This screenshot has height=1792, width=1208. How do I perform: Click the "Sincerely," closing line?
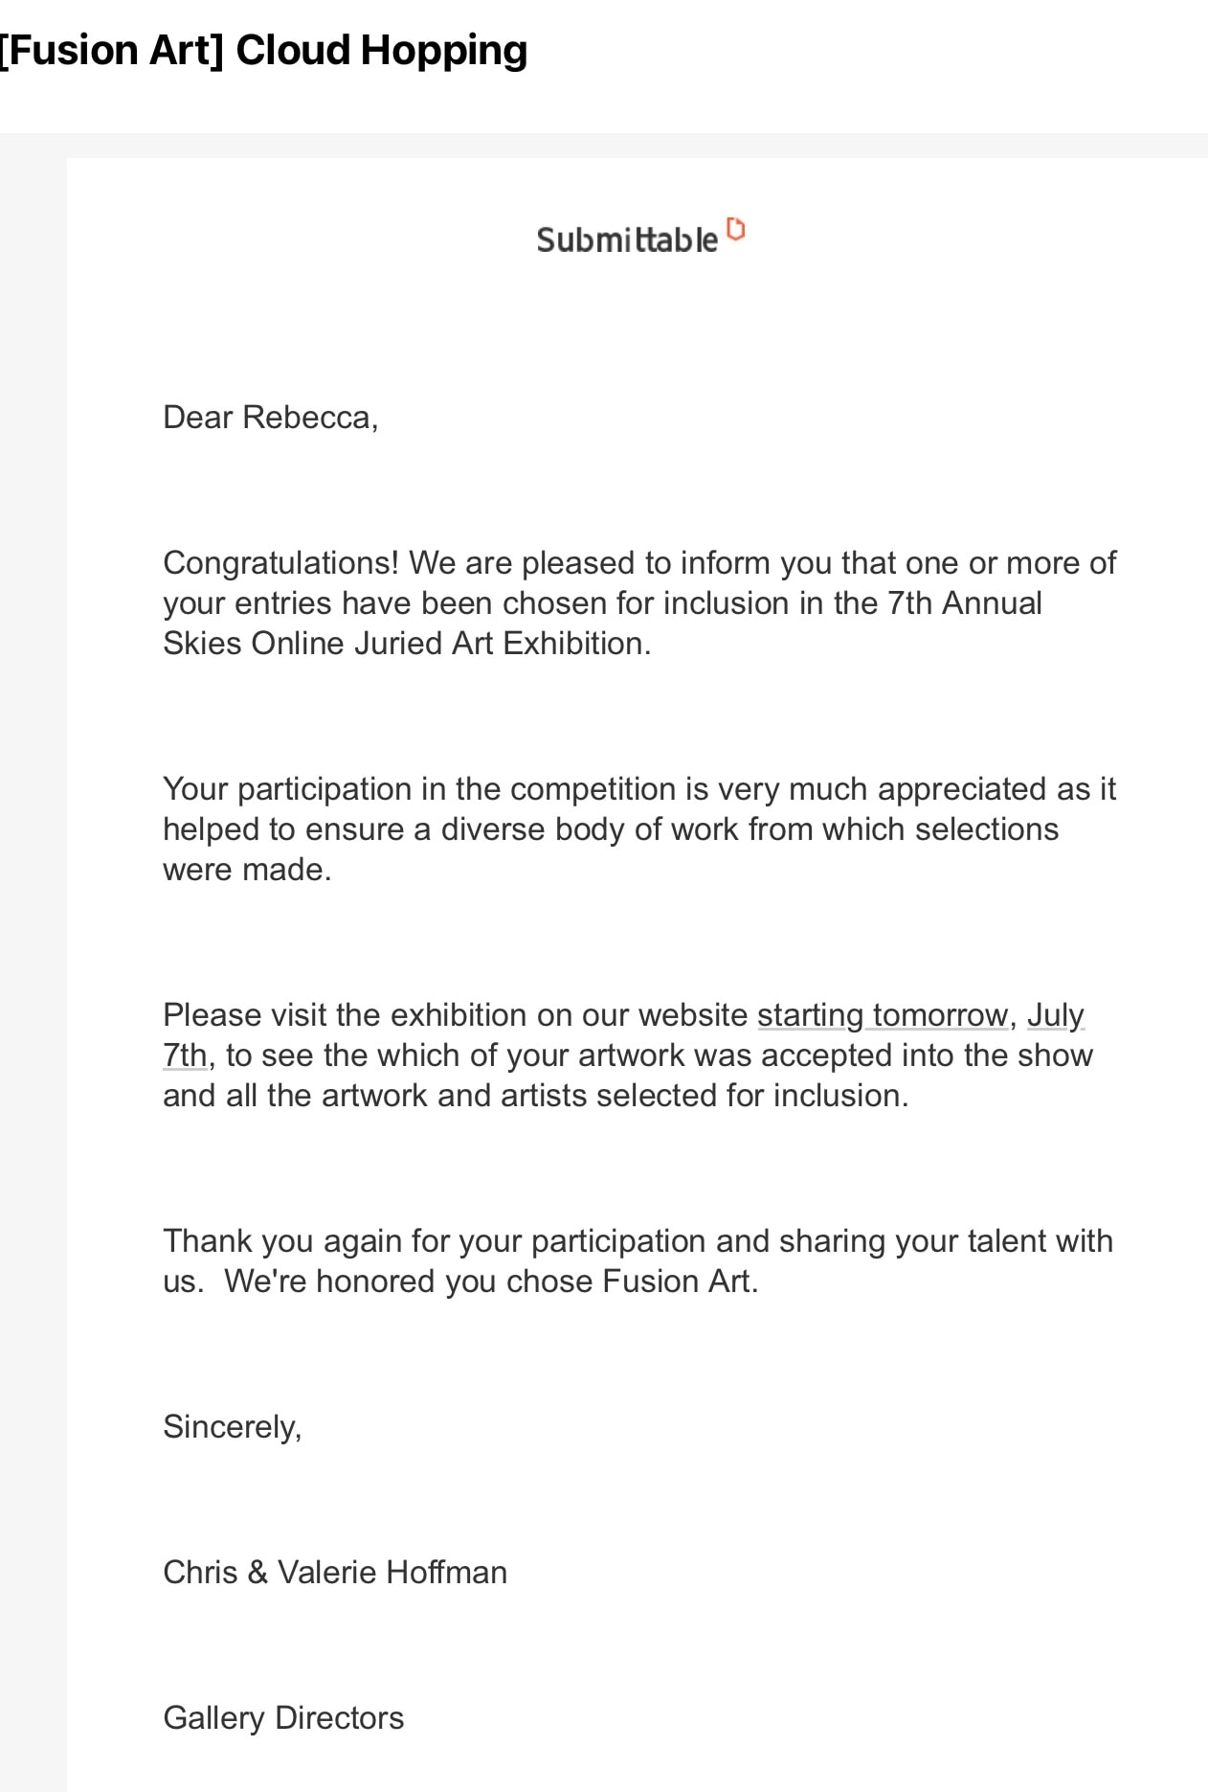(233, 1426)
